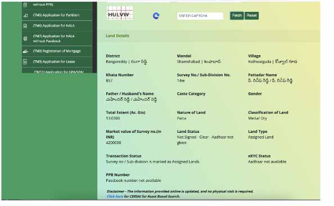
Task: Click the Land Status 'Not Signed' value
Action: coord(205,140)
